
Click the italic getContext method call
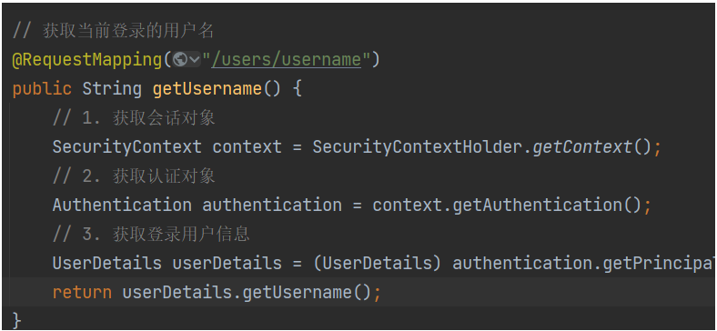pos(582,146)
